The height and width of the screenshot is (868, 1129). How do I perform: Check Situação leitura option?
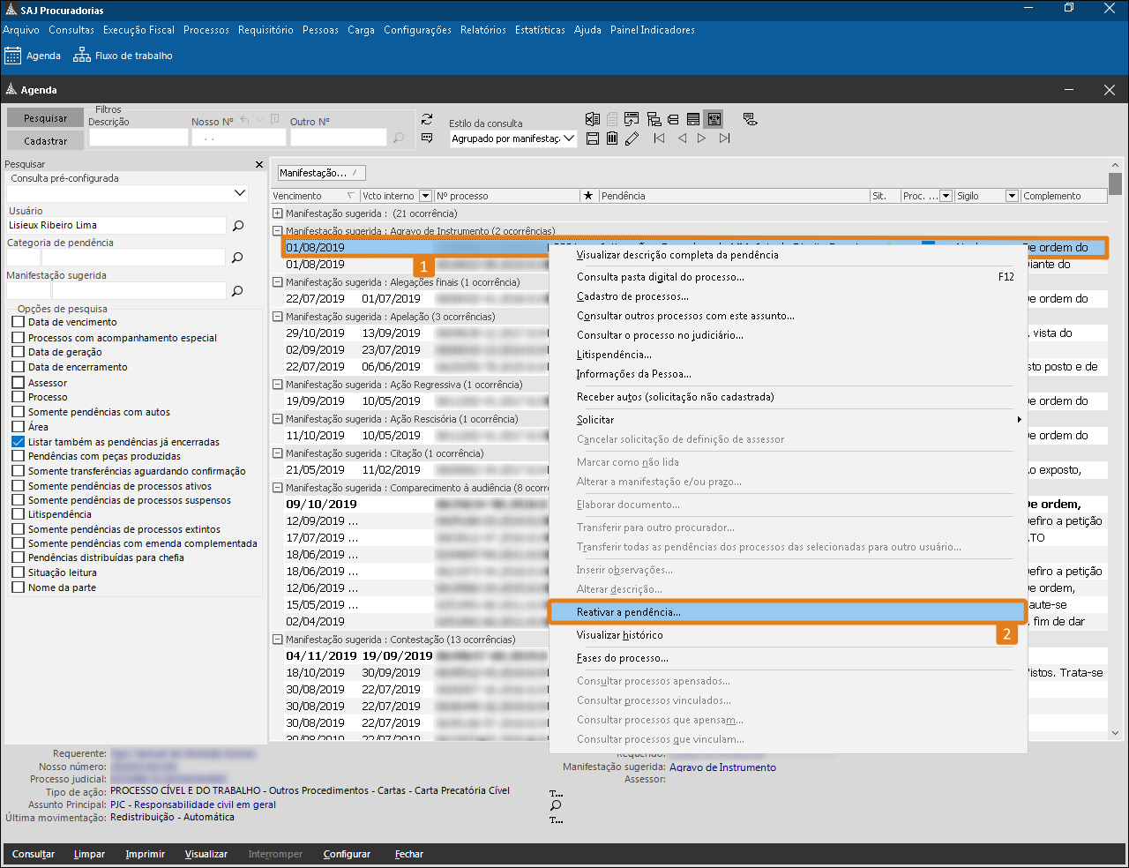coord(19,572)
